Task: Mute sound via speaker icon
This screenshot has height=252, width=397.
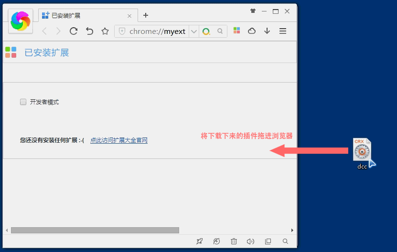Action: [x=250, y=241]
